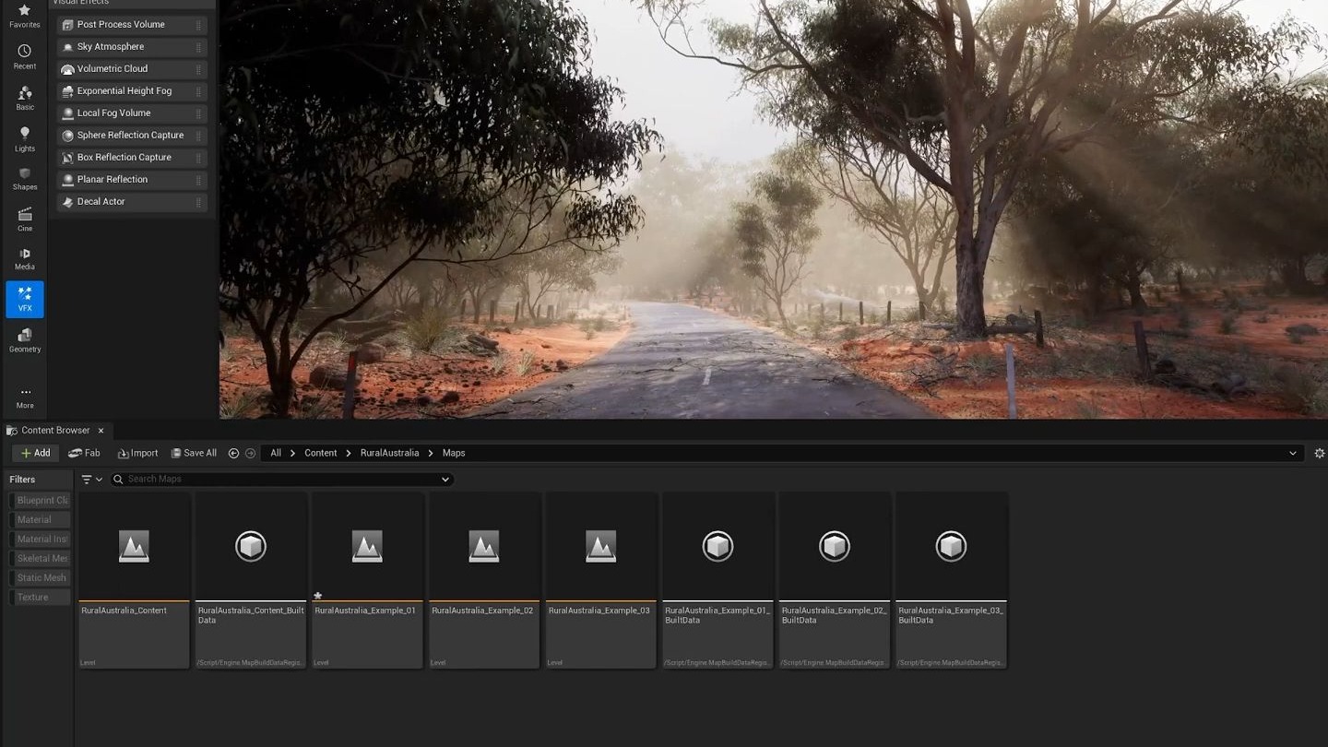Toggle the plain Material filter
This screenshot has width=1328, height=747.
tap(41, 520)
